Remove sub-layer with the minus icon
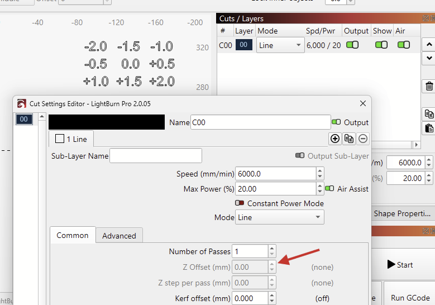435x305 pixels. [x=363, y=139]
